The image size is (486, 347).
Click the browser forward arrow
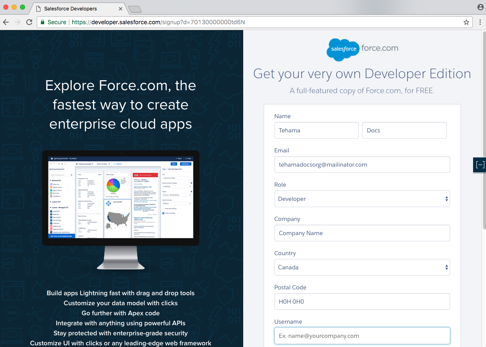point(18,22)
